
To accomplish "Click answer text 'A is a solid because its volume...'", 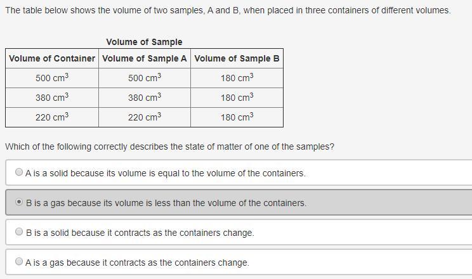I will pos(165,173).
